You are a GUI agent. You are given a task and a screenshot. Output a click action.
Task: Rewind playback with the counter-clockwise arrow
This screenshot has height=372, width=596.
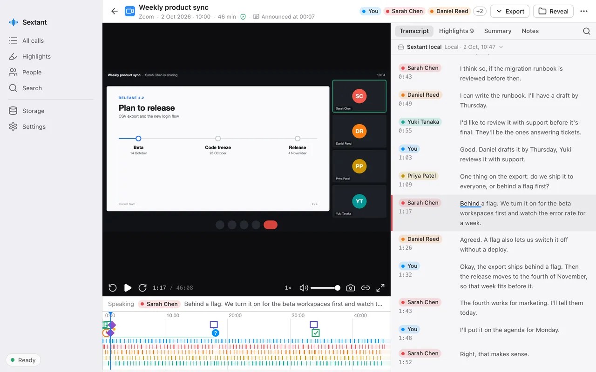click(112, 288)
